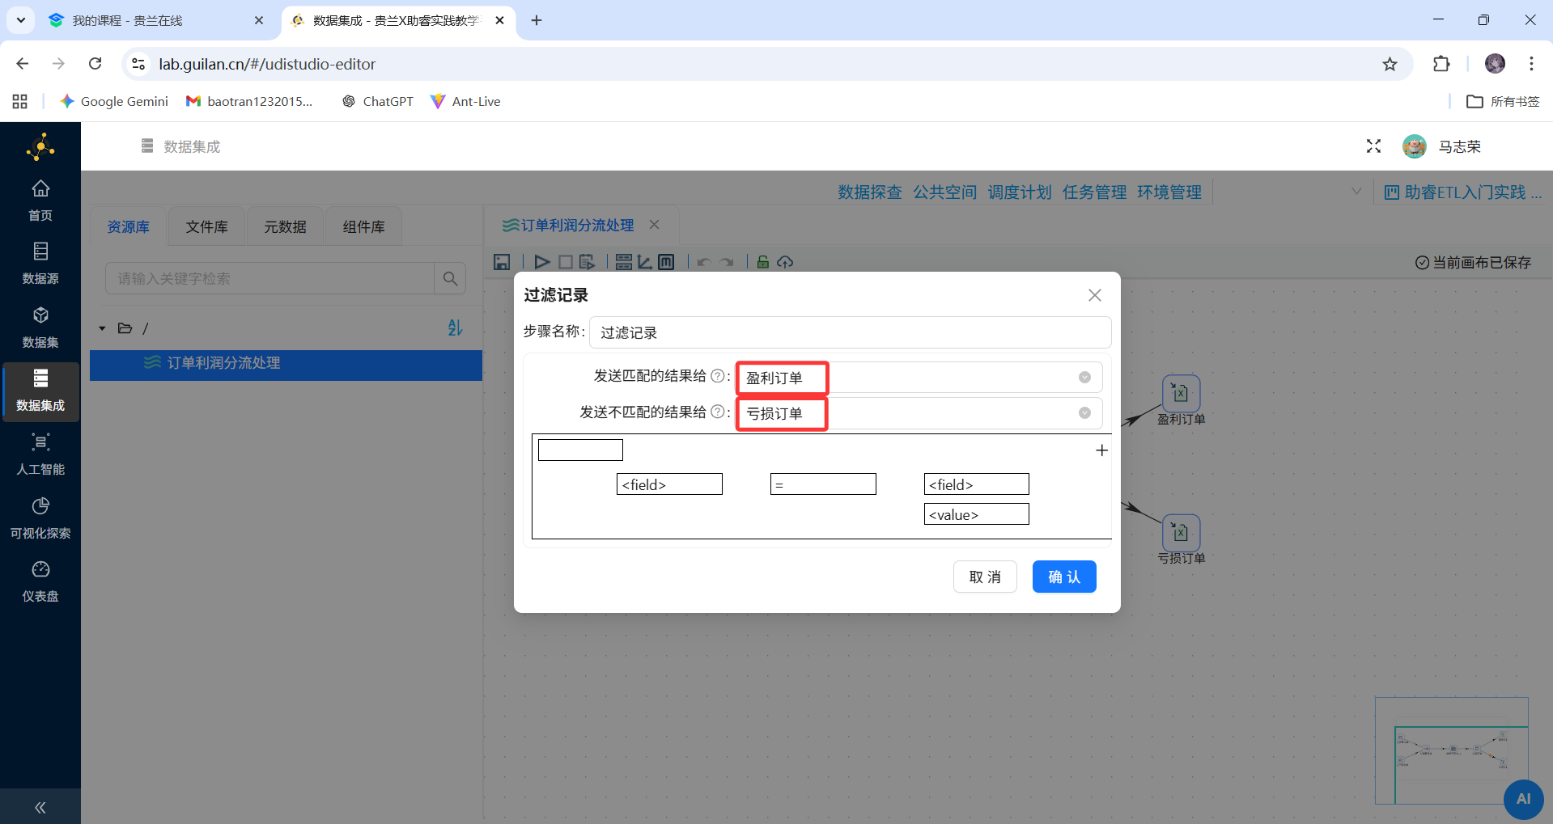
Task: Open 数据集成 in the left sidebar
Action: 40,391
